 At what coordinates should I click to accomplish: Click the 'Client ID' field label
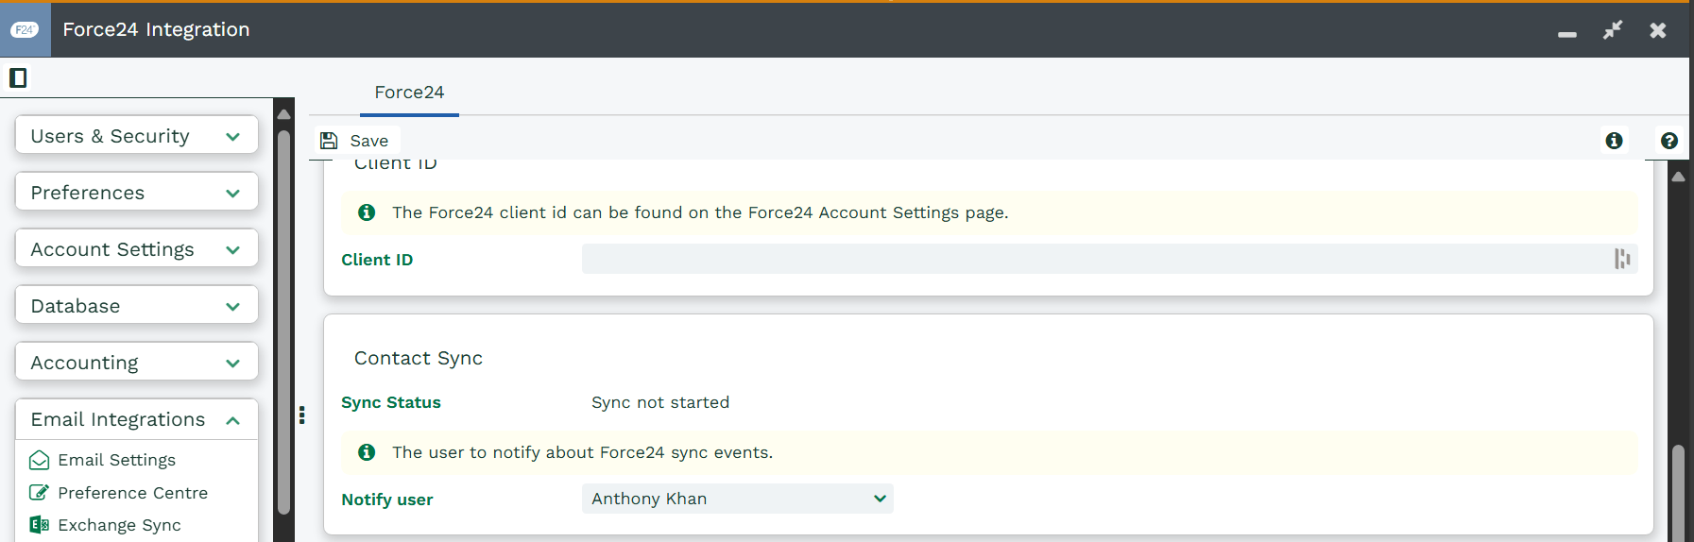[x=377, y=260]
